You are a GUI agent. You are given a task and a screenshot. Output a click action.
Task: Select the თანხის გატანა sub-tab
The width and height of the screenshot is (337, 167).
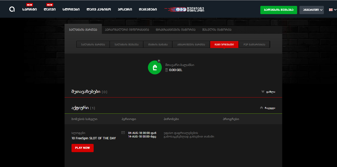pos(158,44)
